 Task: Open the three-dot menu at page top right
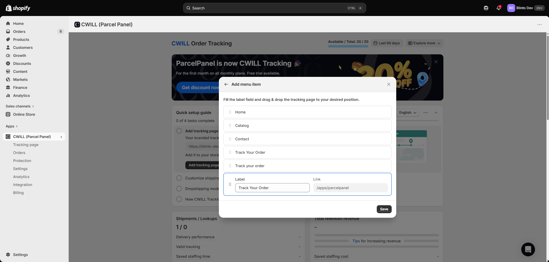pos(540,25)
